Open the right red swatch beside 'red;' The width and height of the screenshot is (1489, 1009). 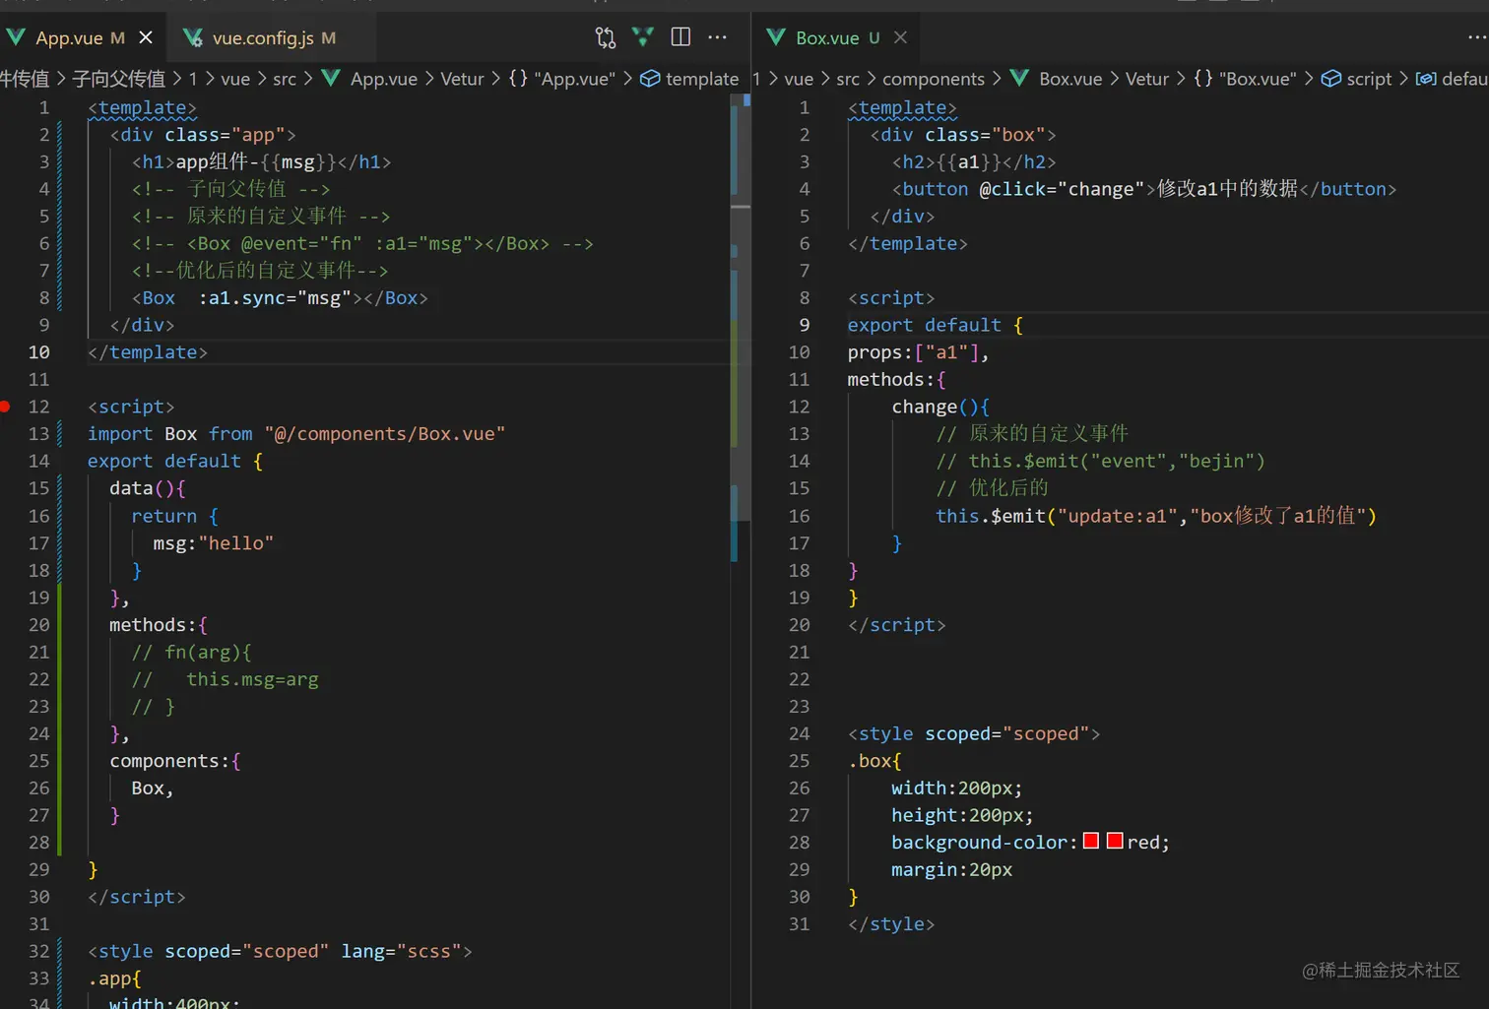[1115, 841]
